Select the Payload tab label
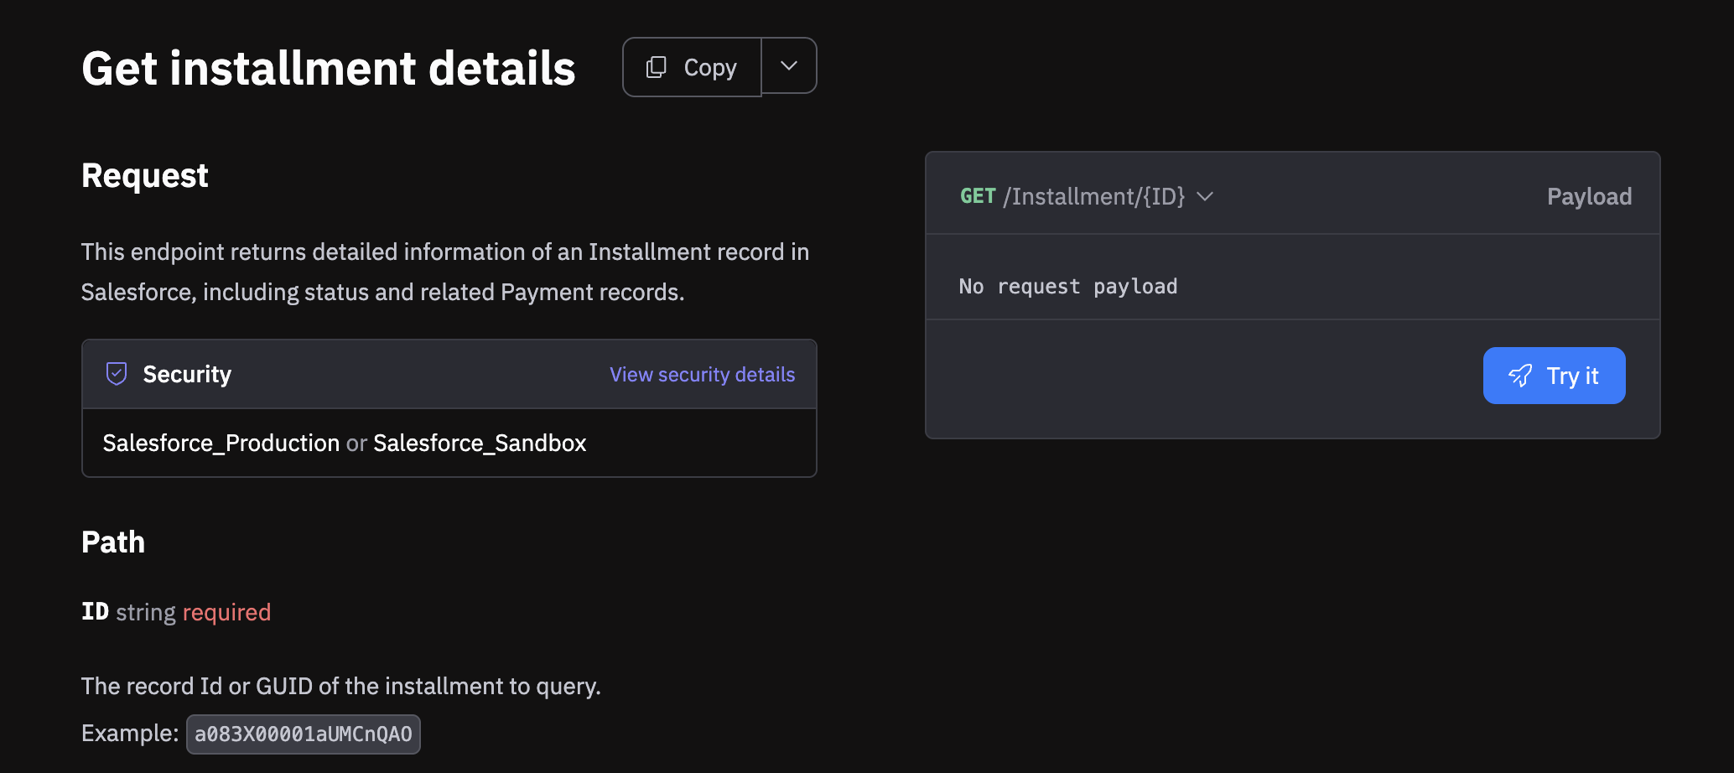1734x773 pixels. click(1589, 196)
